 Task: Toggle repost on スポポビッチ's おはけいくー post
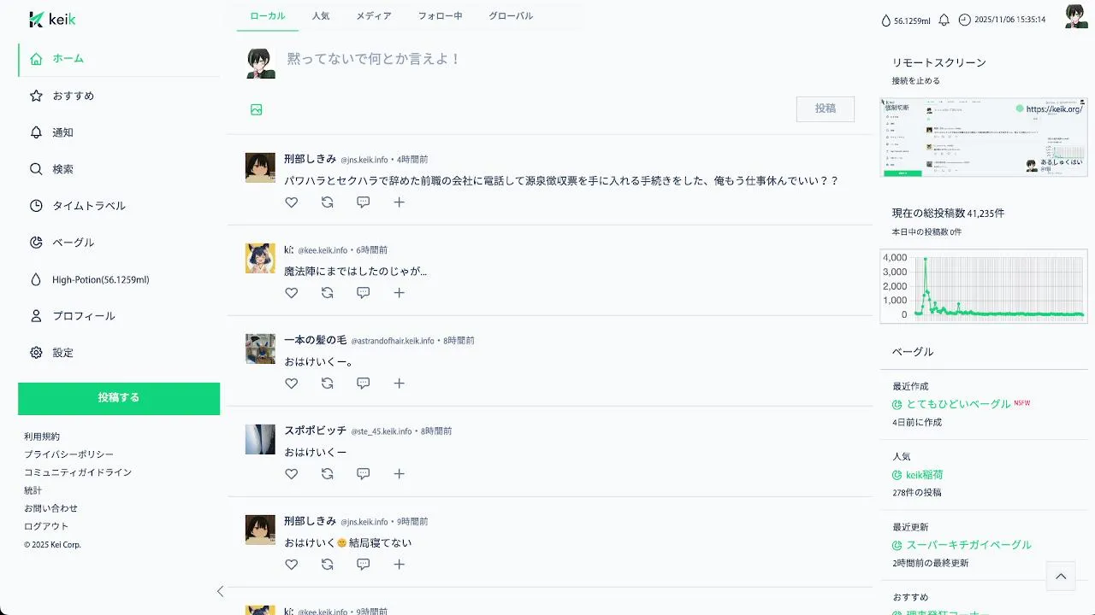[x=327, y=474]
